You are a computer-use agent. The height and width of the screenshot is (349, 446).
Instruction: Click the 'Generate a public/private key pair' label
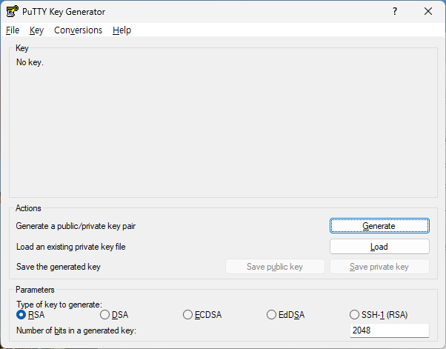[x=76, y=226]
